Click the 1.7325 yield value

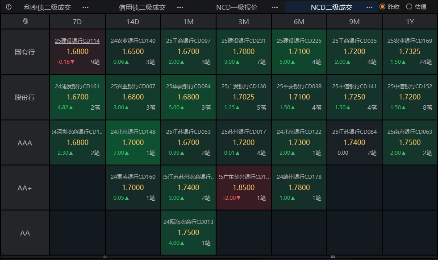[410, 51]
